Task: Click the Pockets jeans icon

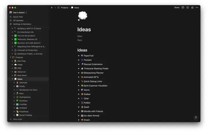Action: 82,60
